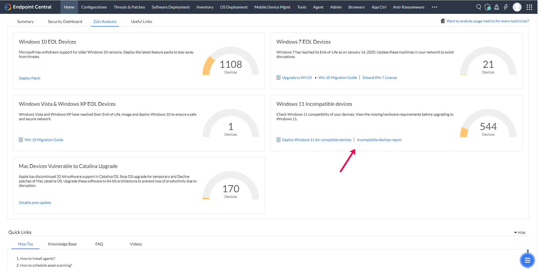Viewport: 538px width, 270px height.
Task: Switch to the Knowledge Base tab
Action: [62, 244]
